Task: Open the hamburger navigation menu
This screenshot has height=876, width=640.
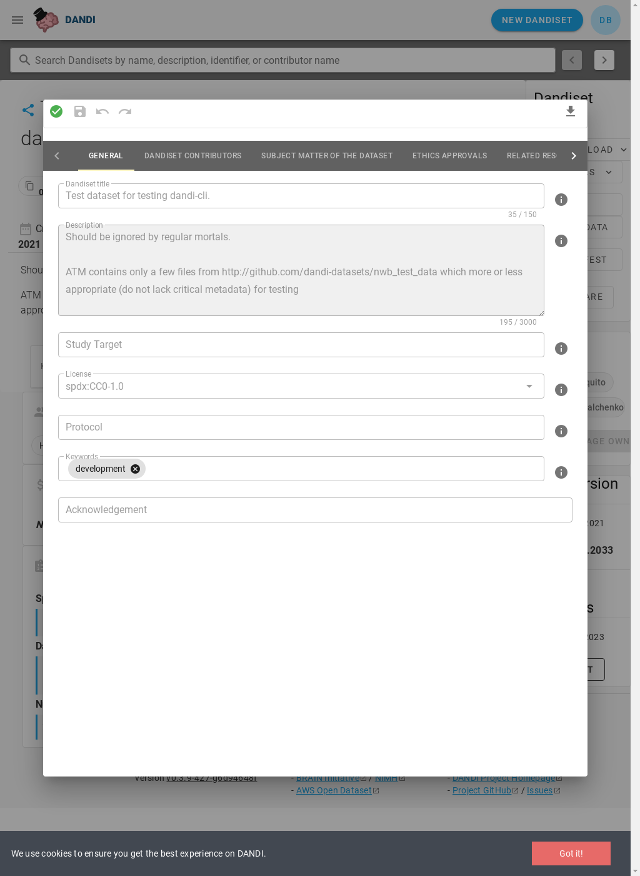Action: click(17, 20)
